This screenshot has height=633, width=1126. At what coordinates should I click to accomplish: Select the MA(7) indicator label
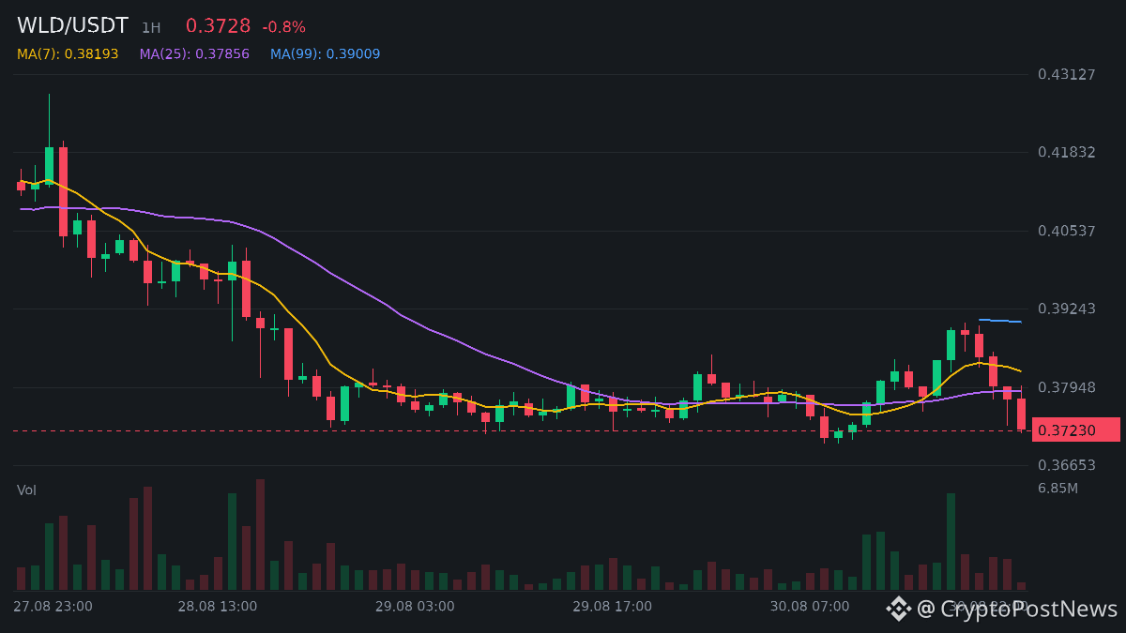(x=68, y=54)
